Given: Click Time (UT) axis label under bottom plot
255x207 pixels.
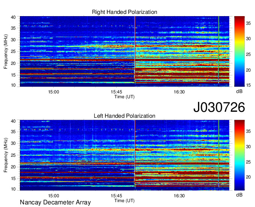Looking at the screenshot, I should pos(124,201).
